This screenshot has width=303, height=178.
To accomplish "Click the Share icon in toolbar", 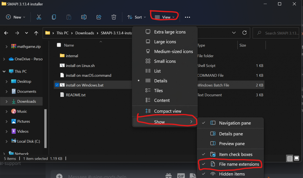I will click(99, 17).
